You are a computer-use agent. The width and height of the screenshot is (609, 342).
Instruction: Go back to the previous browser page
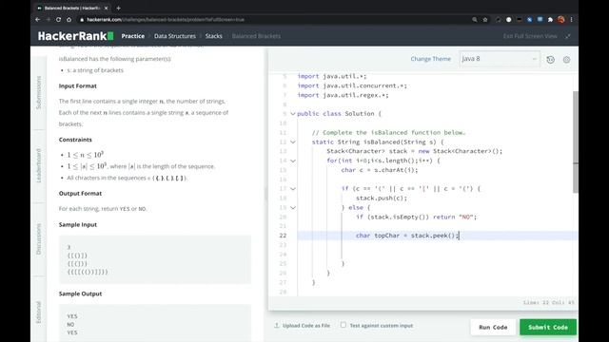coord(38,19)
